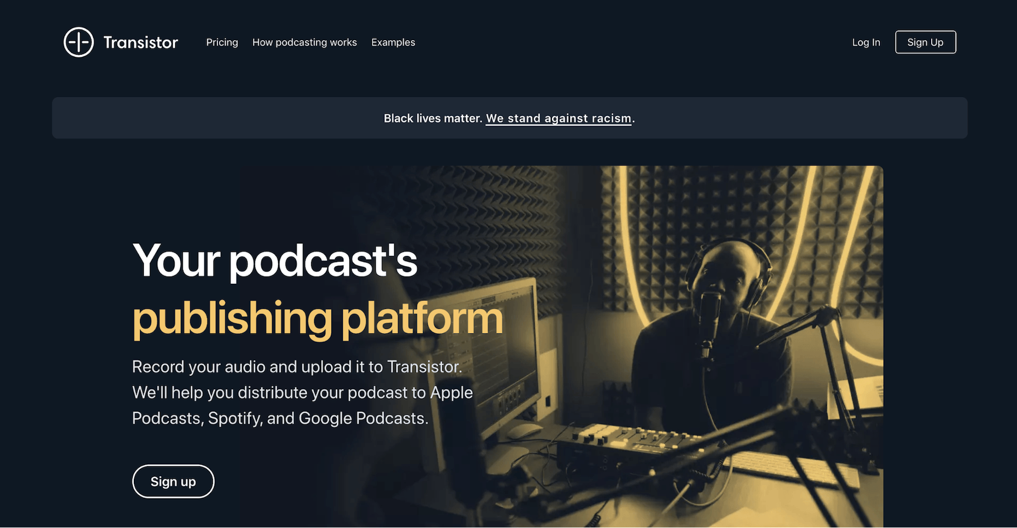Click the yellow 'publishing platform' headline
Screen dimensions: 1017x528
click(x=317, y=318)
